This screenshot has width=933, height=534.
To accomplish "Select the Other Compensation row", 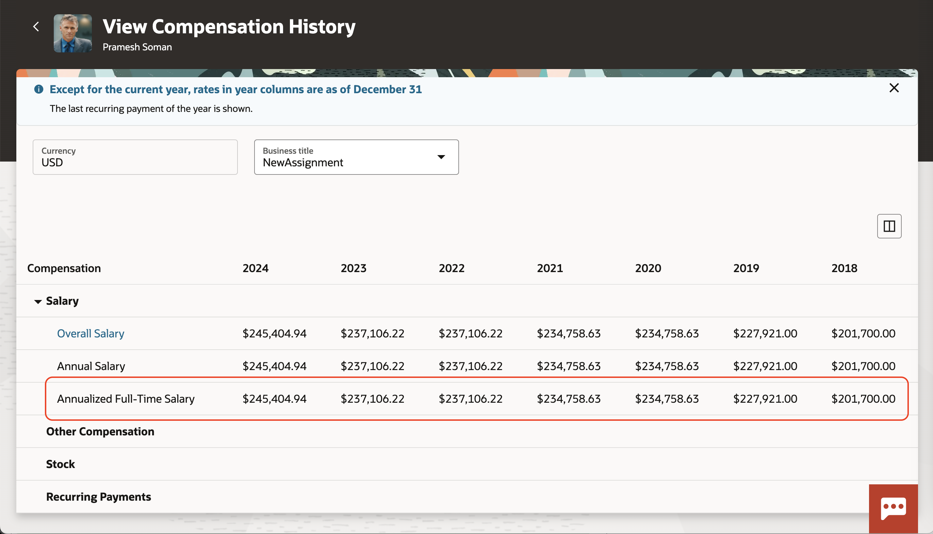I will click(100, 431).
